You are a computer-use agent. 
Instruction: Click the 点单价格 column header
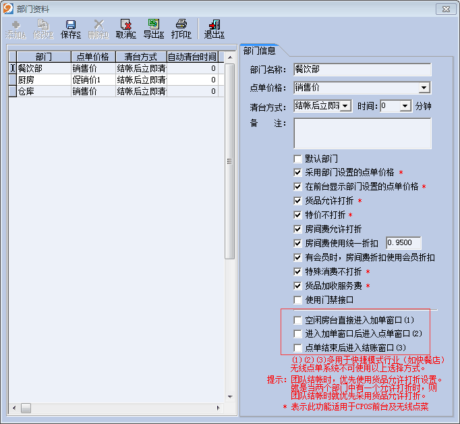pos(93,57)
